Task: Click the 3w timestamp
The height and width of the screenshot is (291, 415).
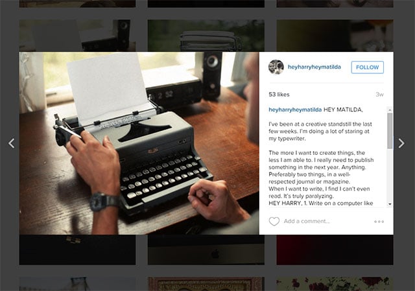Action: [379, 95]
